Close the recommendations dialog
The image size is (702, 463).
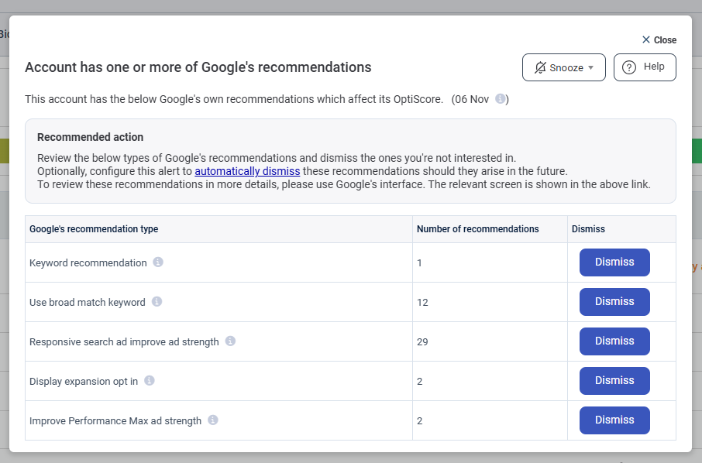tap(659, 40)
